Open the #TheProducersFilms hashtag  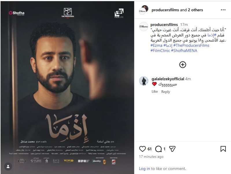click(x=191, y=45)
